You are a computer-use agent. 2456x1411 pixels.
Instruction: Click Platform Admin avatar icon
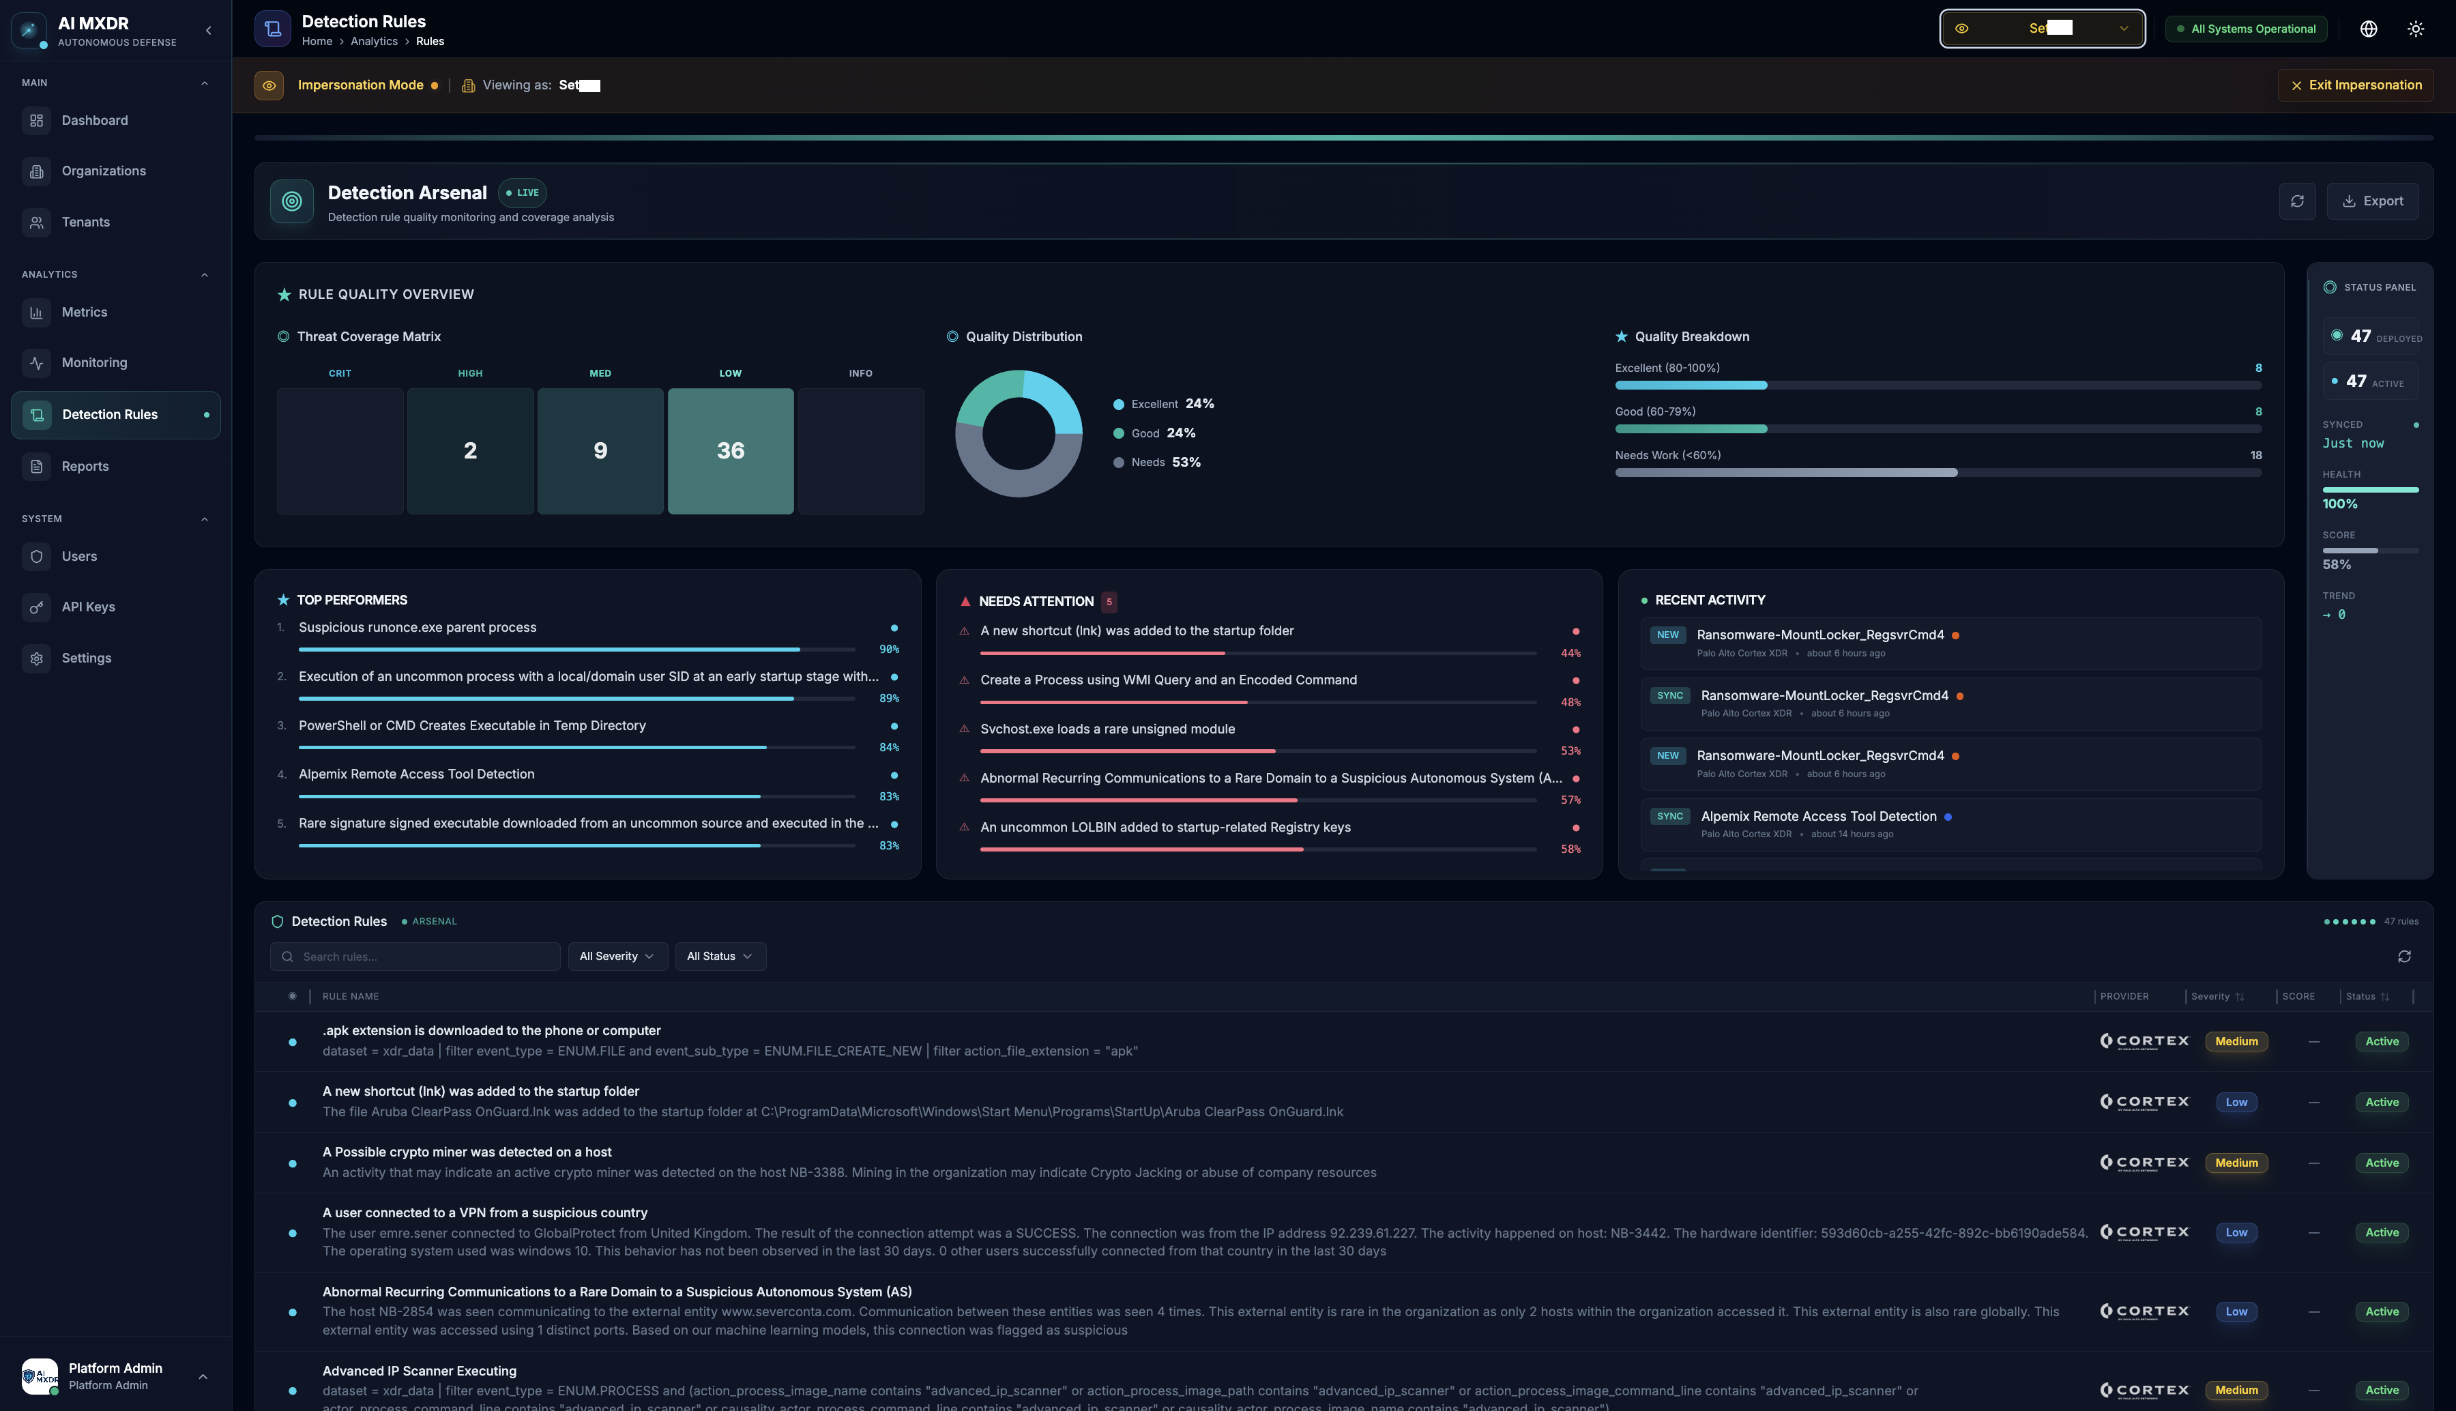[40, 1376]
